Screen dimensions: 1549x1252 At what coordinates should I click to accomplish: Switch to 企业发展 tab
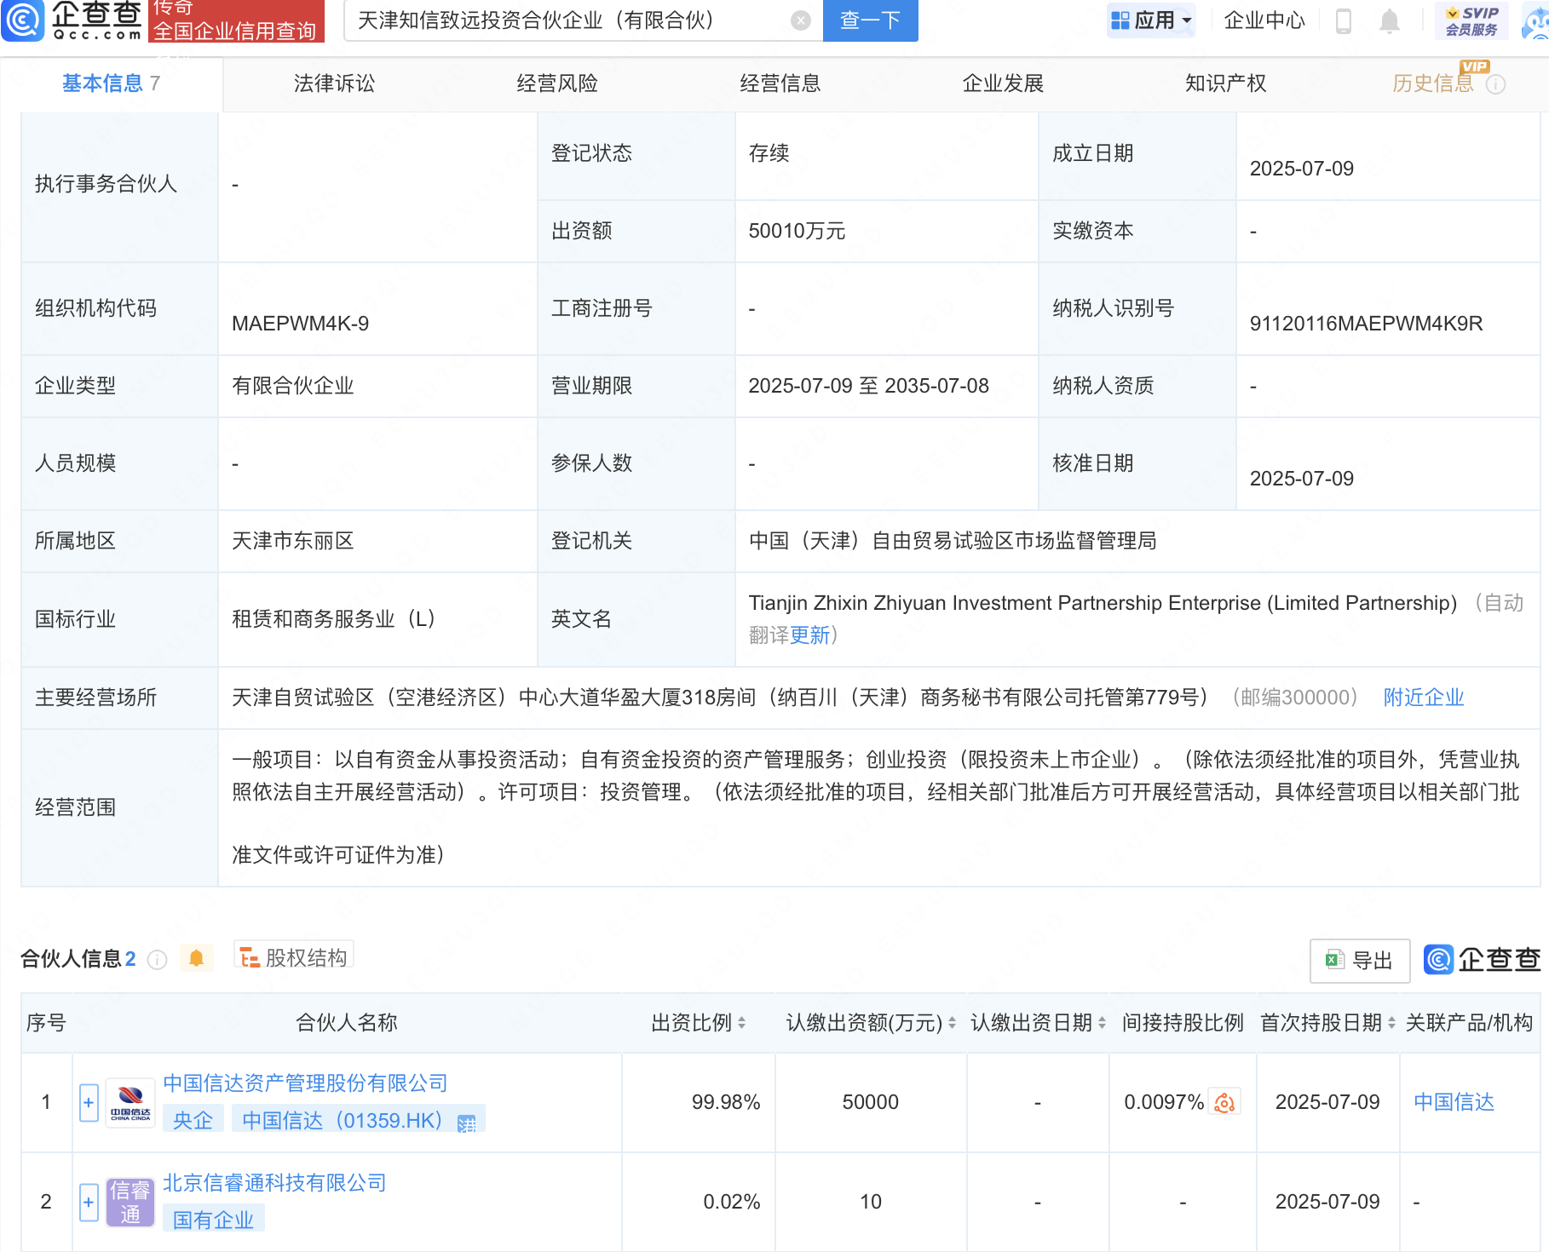coord(1003,83)
